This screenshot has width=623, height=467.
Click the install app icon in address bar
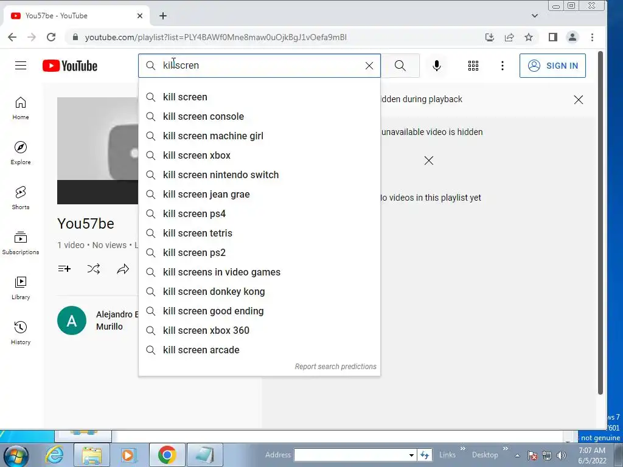click(490, 37)
